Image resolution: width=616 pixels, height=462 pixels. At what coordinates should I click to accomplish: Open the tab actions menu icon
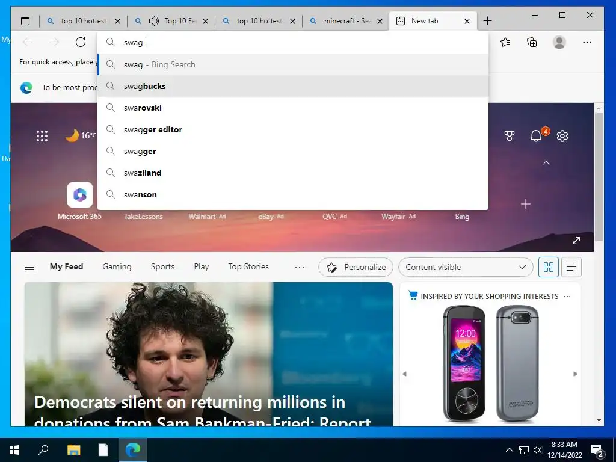point(25,21)
